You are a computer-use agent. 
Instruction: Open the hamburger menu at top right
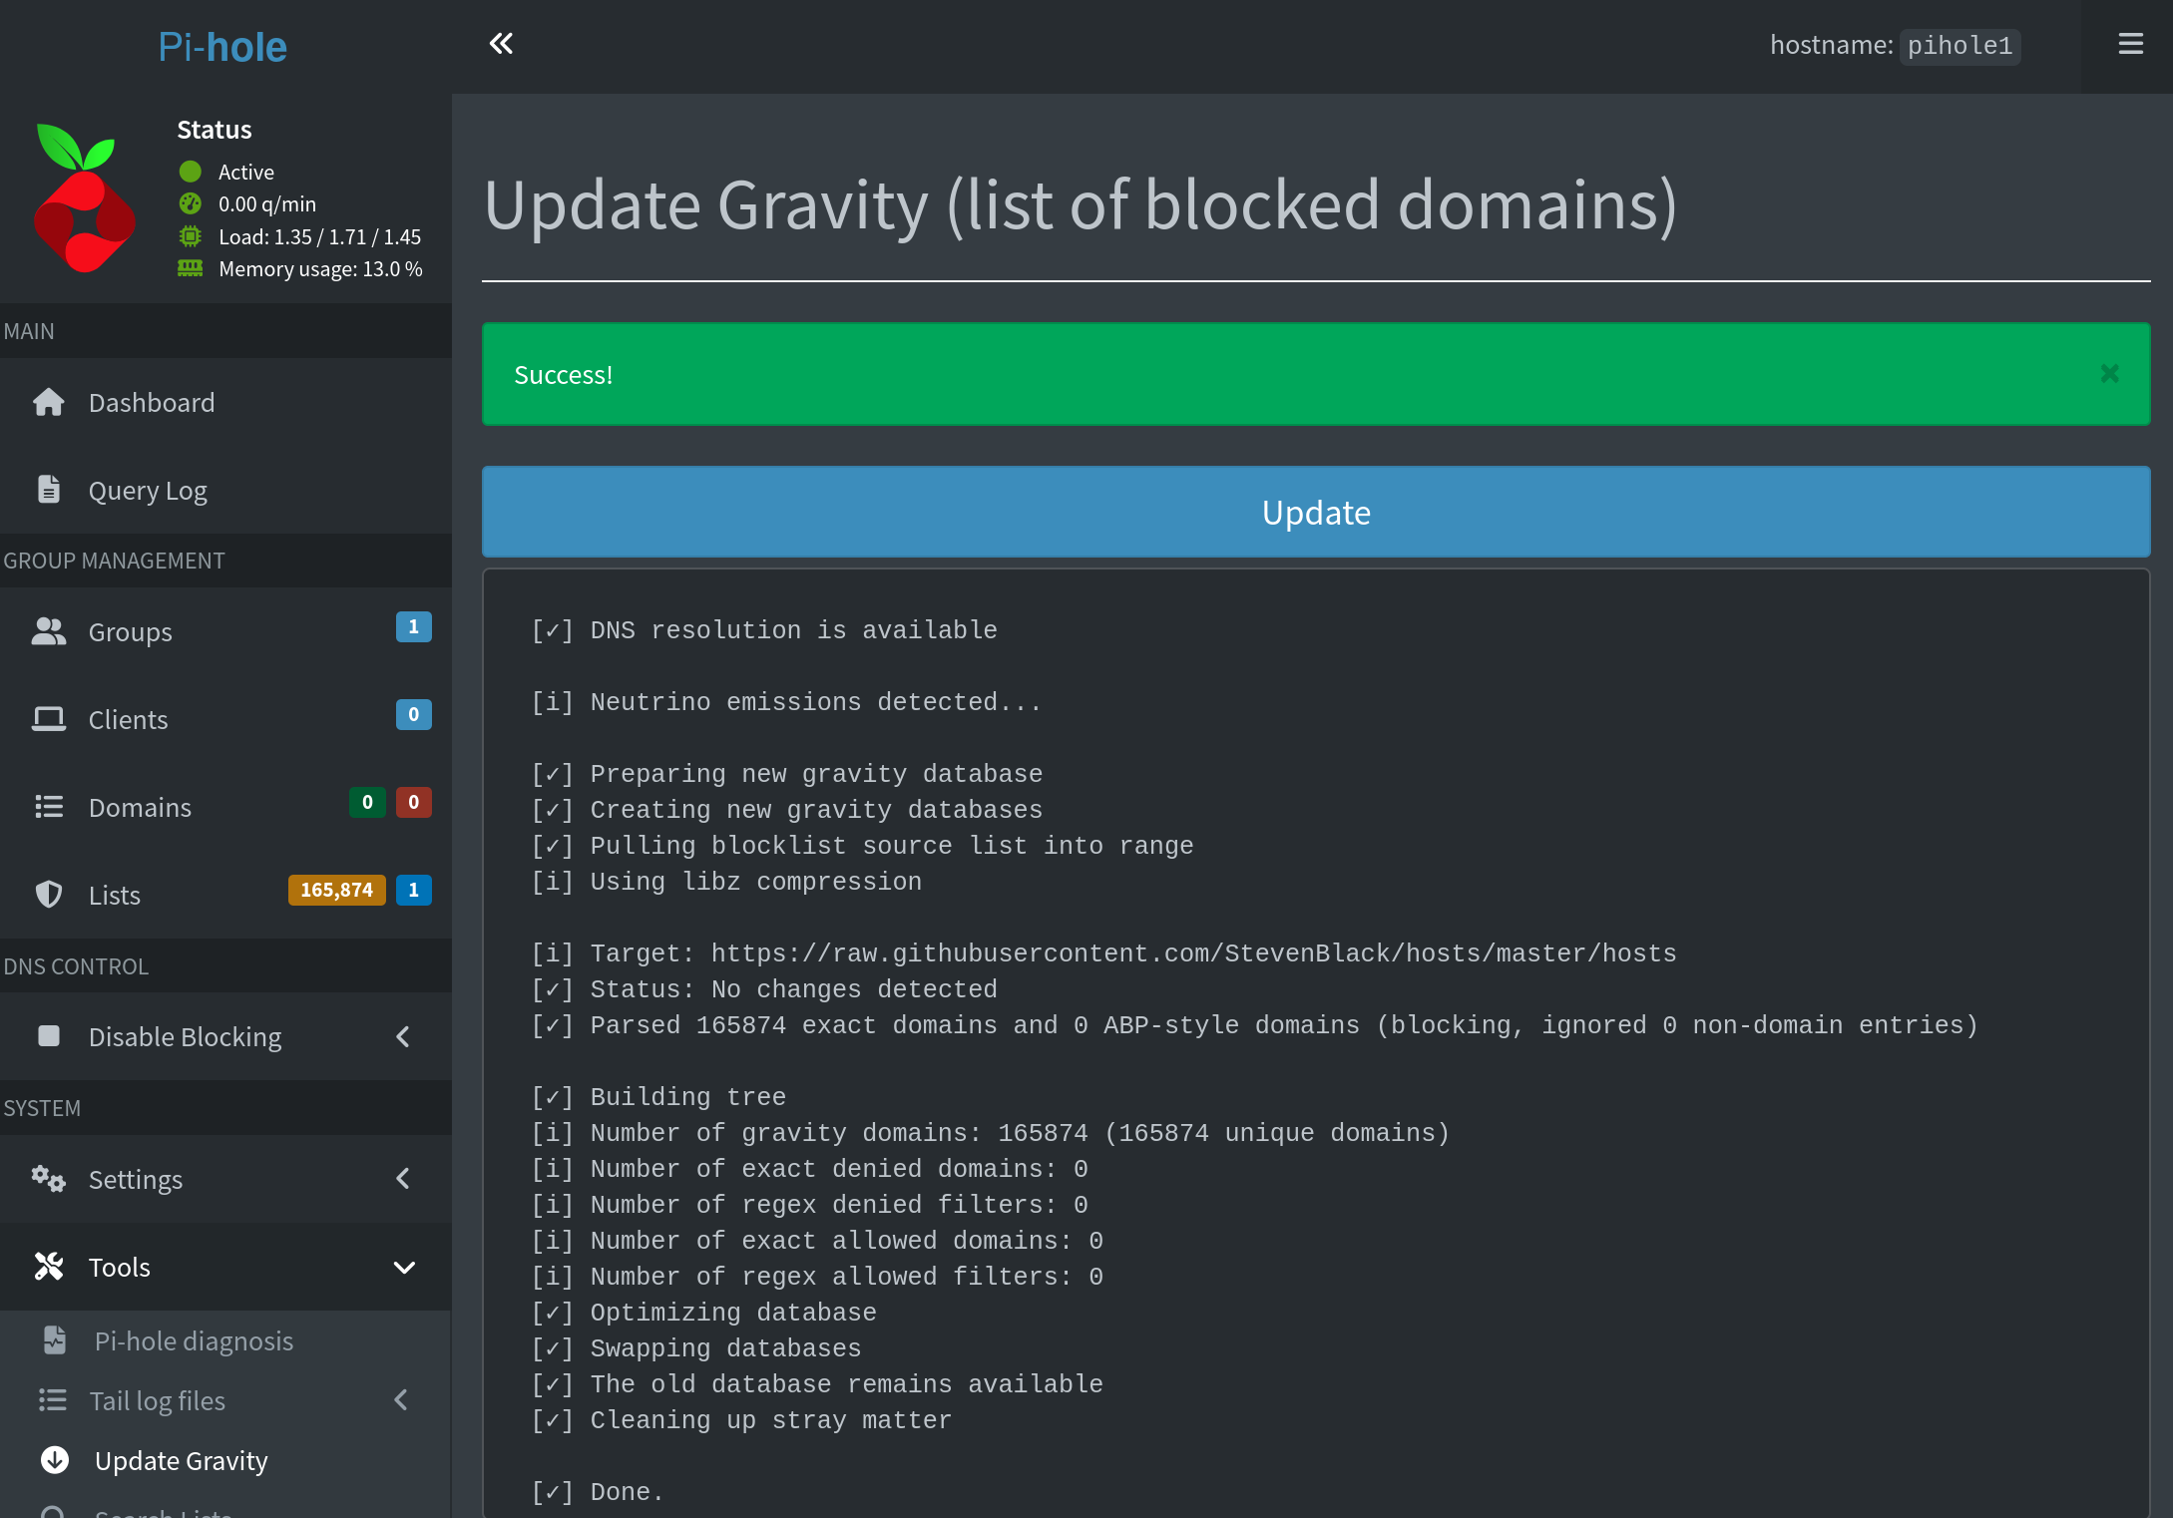click(2130, 44)
